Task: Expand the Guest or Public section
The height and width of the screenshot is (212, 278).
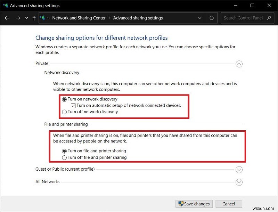Action: click(x=239, y=170)
